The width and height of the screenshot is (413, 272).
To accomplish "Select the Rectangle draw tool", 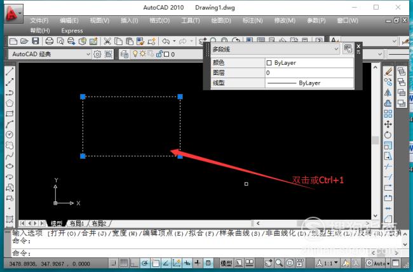I will click(x=10, y=114).
